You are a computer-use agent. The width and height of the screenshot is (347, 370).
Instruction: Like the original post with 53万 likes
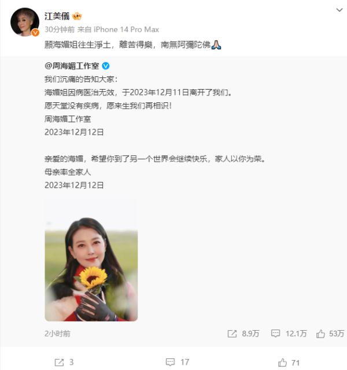click(x=330, y=334)
